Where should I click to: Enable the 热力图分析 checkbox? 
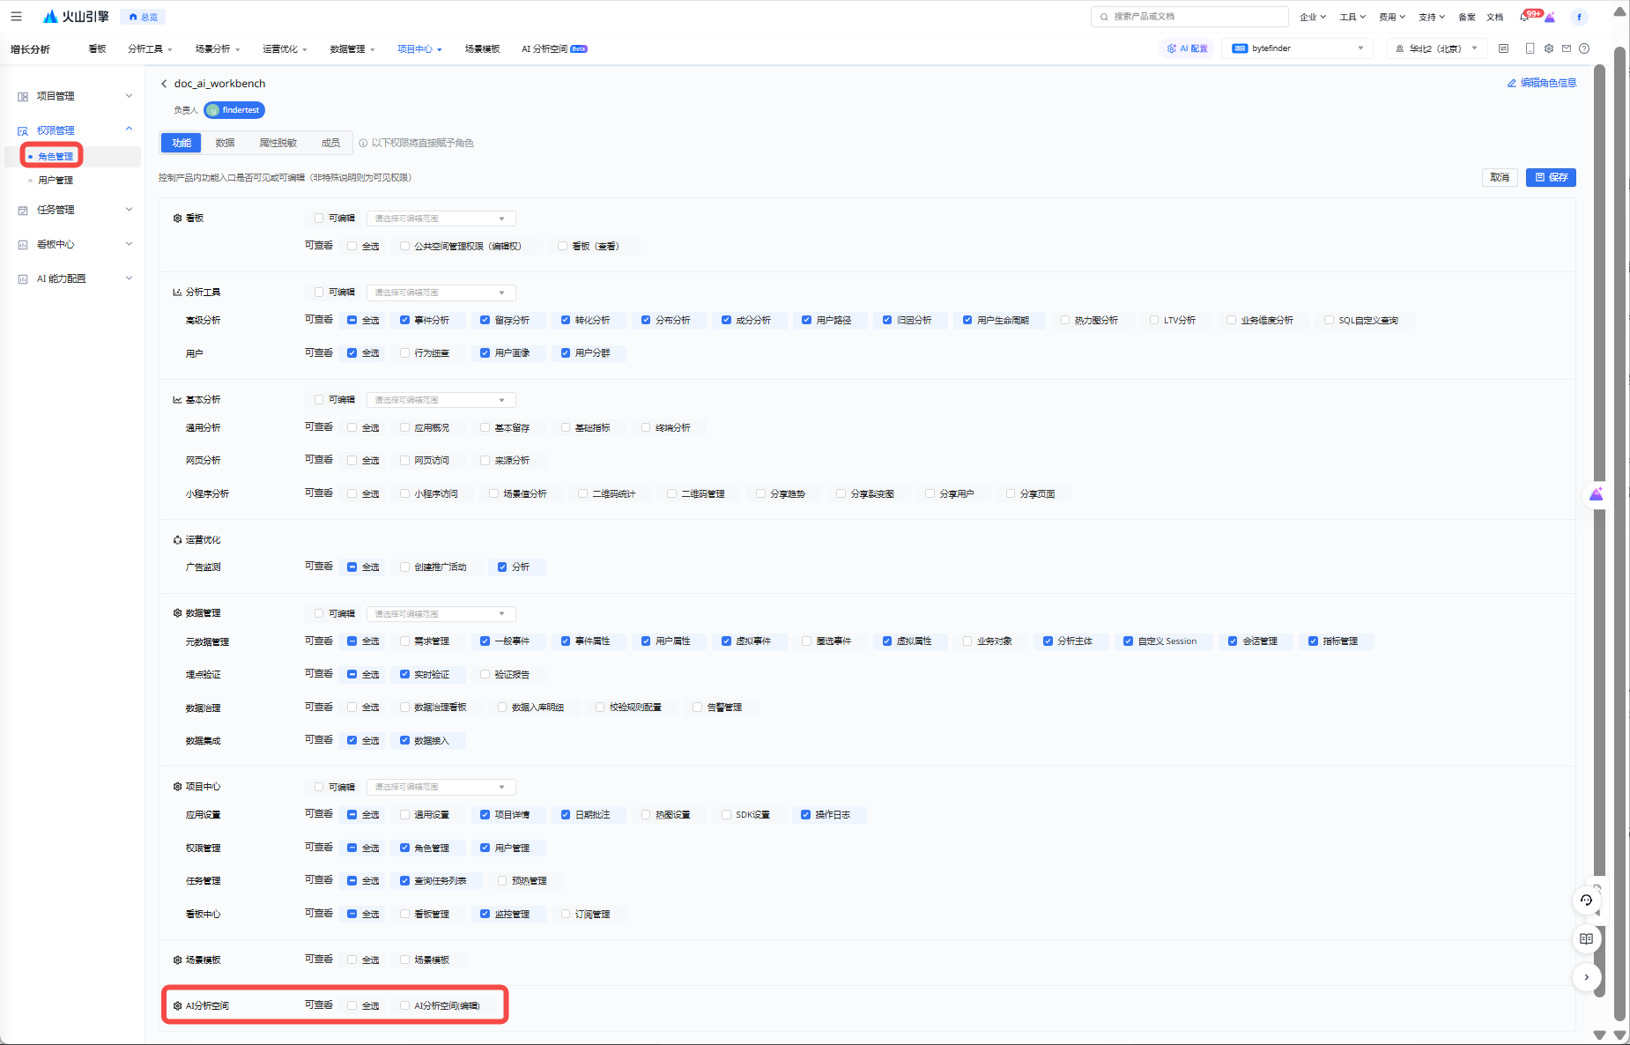[x=1065, y=320]
